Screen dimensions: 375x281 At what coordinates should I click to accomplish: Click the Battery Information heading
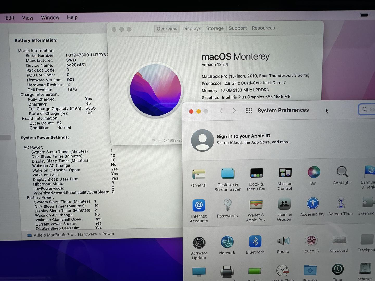click(36, 40)
